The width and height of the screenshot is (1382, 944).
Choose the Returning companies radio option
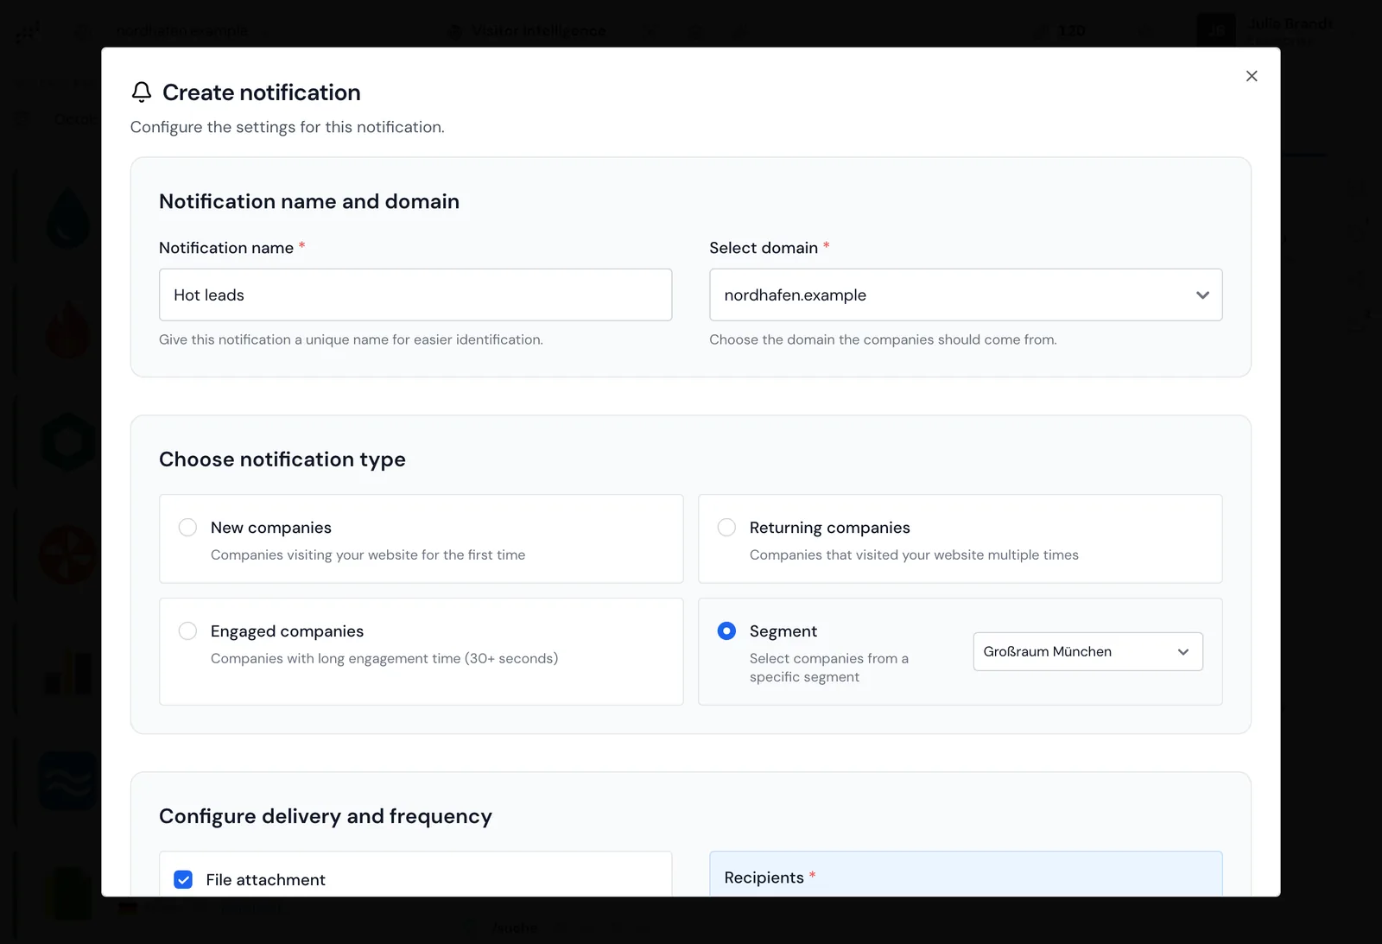click(x=727, y=528)
